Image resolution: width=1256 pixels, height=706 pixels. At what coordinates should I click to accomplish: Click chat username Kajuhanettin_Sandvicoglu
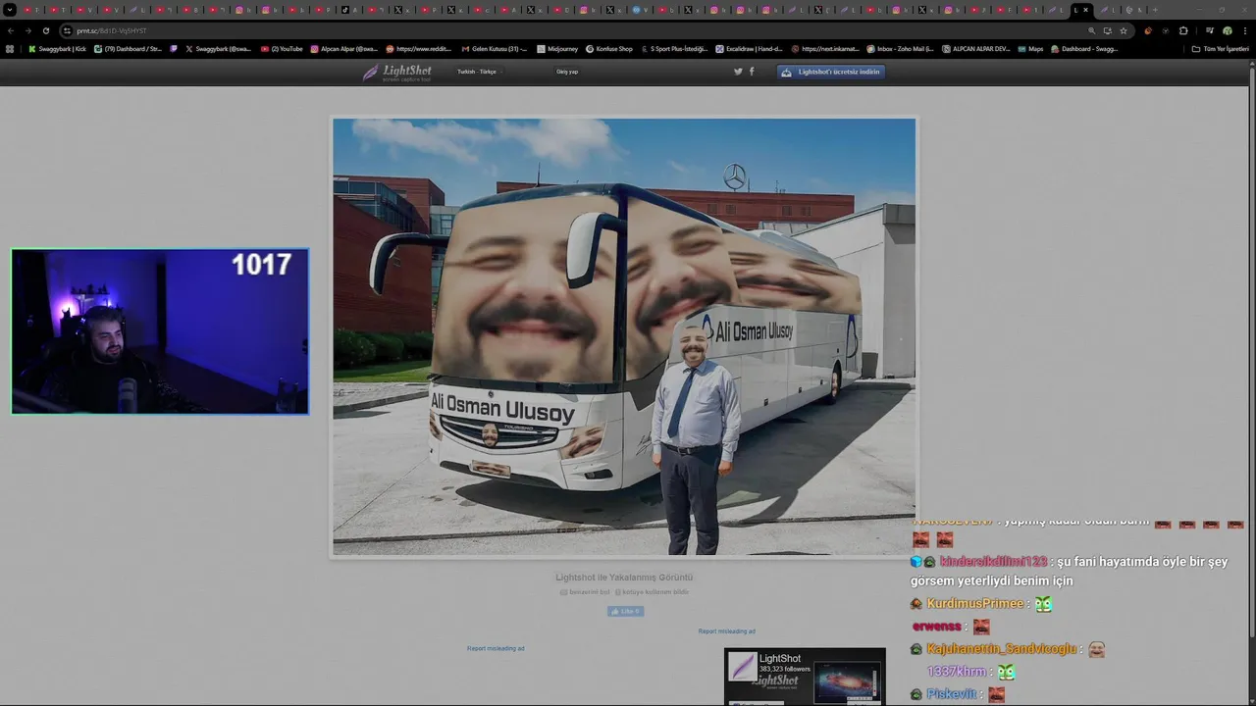(1001, 649)
